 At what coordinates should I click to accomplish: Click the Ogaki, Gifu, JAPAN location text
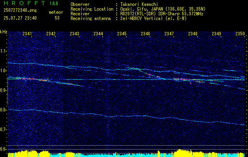coord(163,9)
